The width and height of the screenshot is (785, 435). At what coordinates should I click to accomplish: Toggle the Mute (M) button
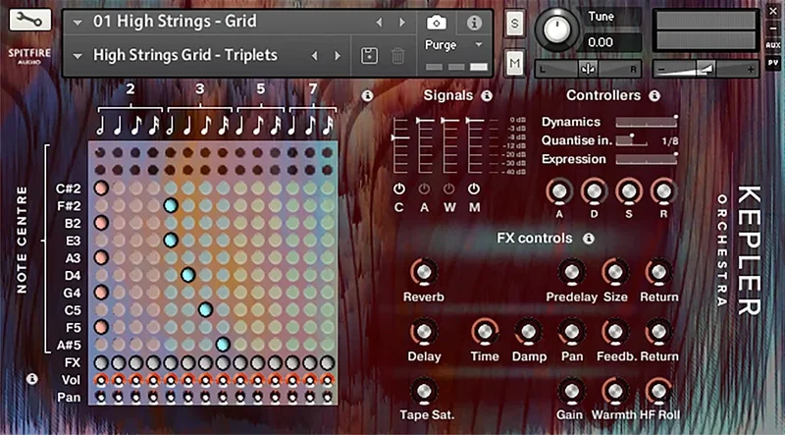click(514, 63)
